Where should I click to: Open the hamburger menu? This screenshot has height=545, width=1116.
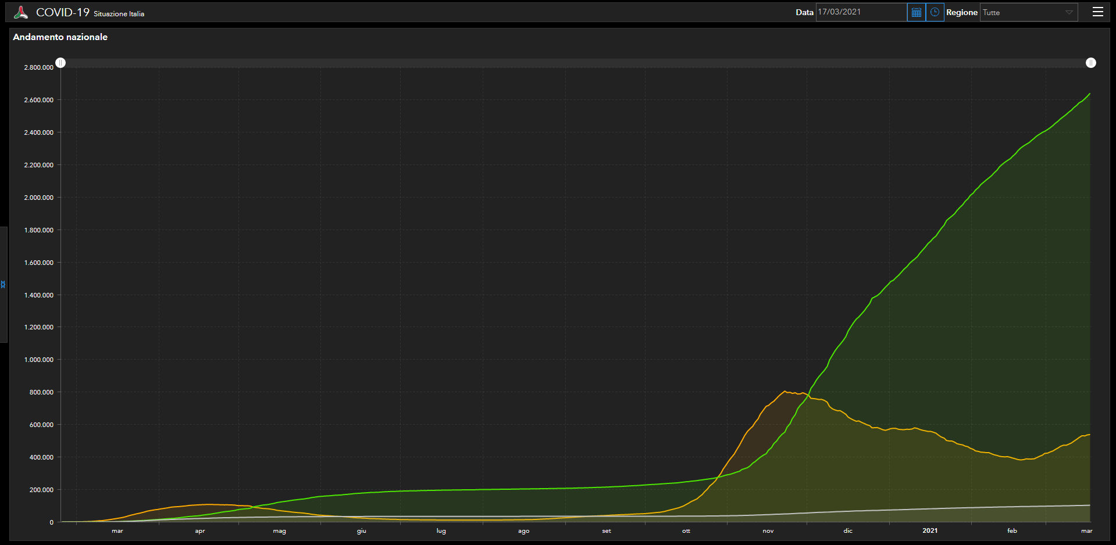coord(1098,12)
